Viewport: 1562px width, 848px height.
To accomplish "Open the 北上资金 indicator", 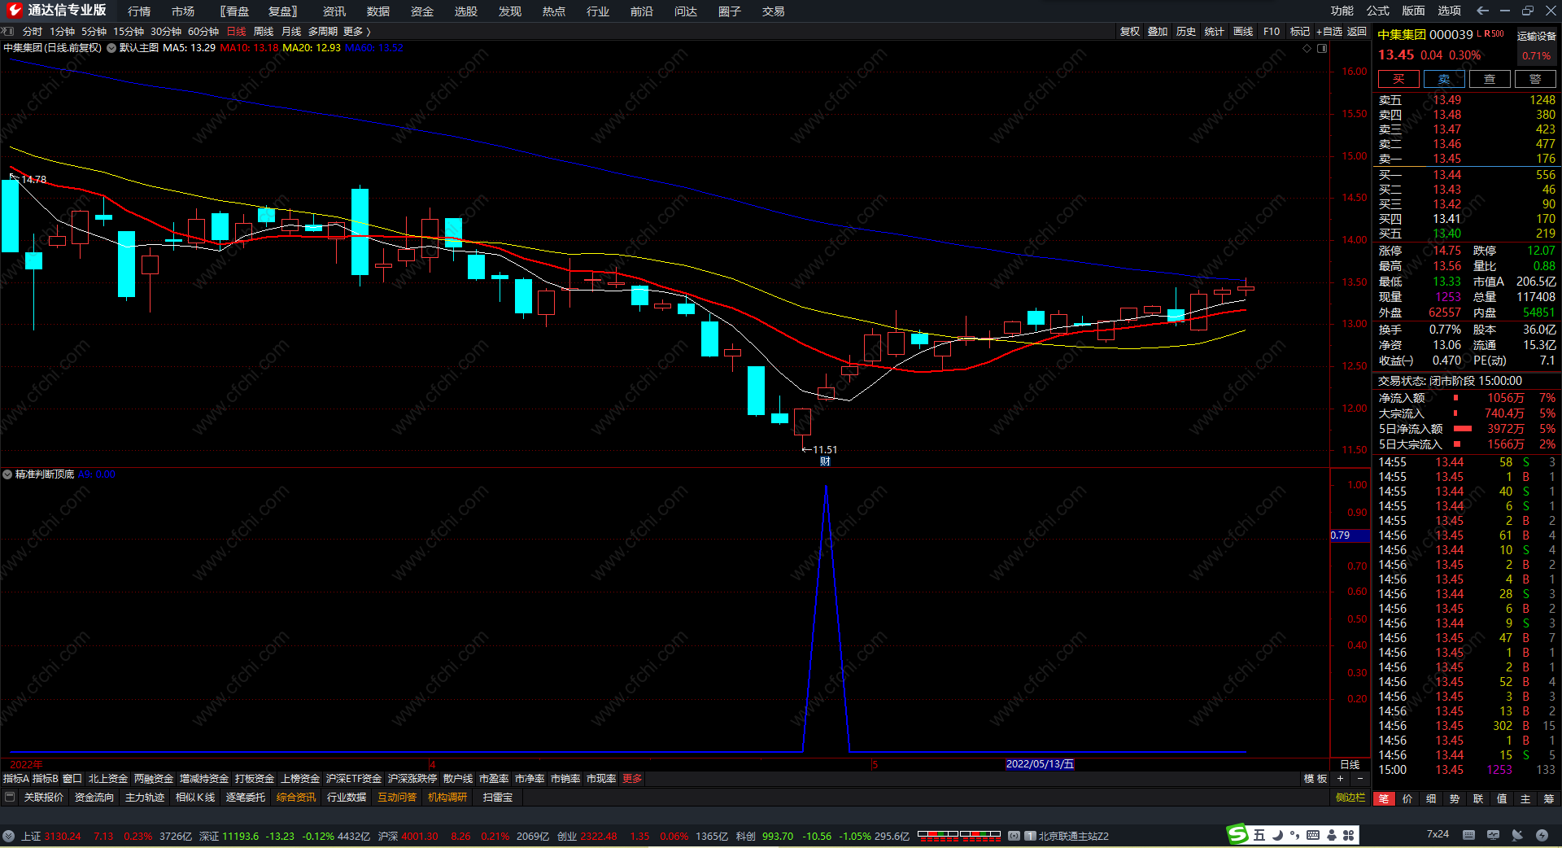I will coord(108,779).
